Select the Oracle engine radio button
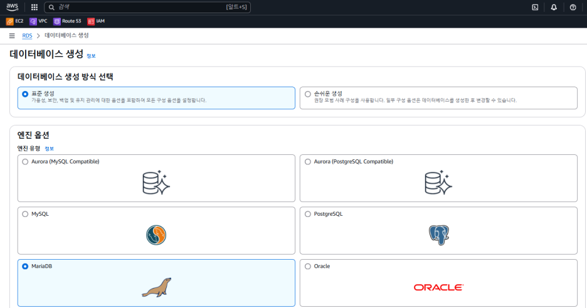This screenshot has height=308, width=587. tap(308, 267)
